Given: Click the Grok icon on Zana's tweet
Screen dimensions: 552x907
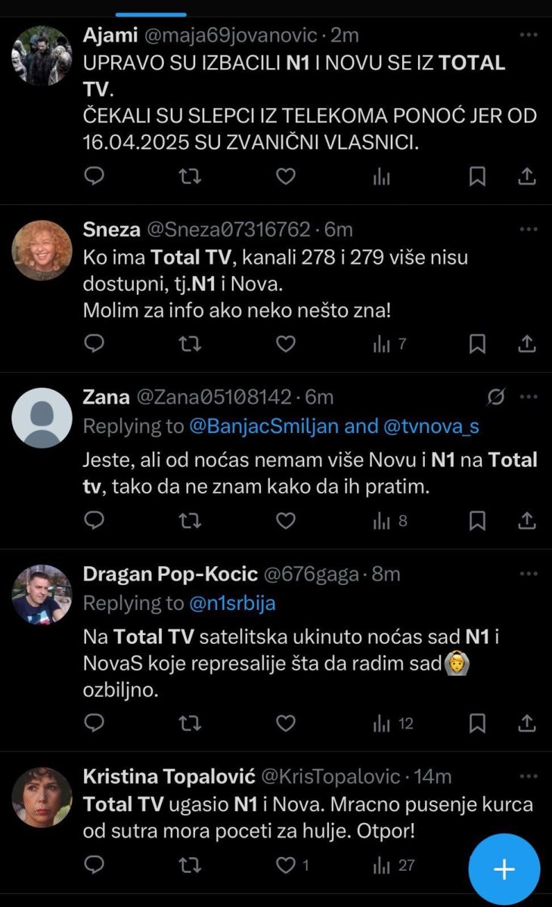Looking at the screenshot, I should tap(497, 397).
